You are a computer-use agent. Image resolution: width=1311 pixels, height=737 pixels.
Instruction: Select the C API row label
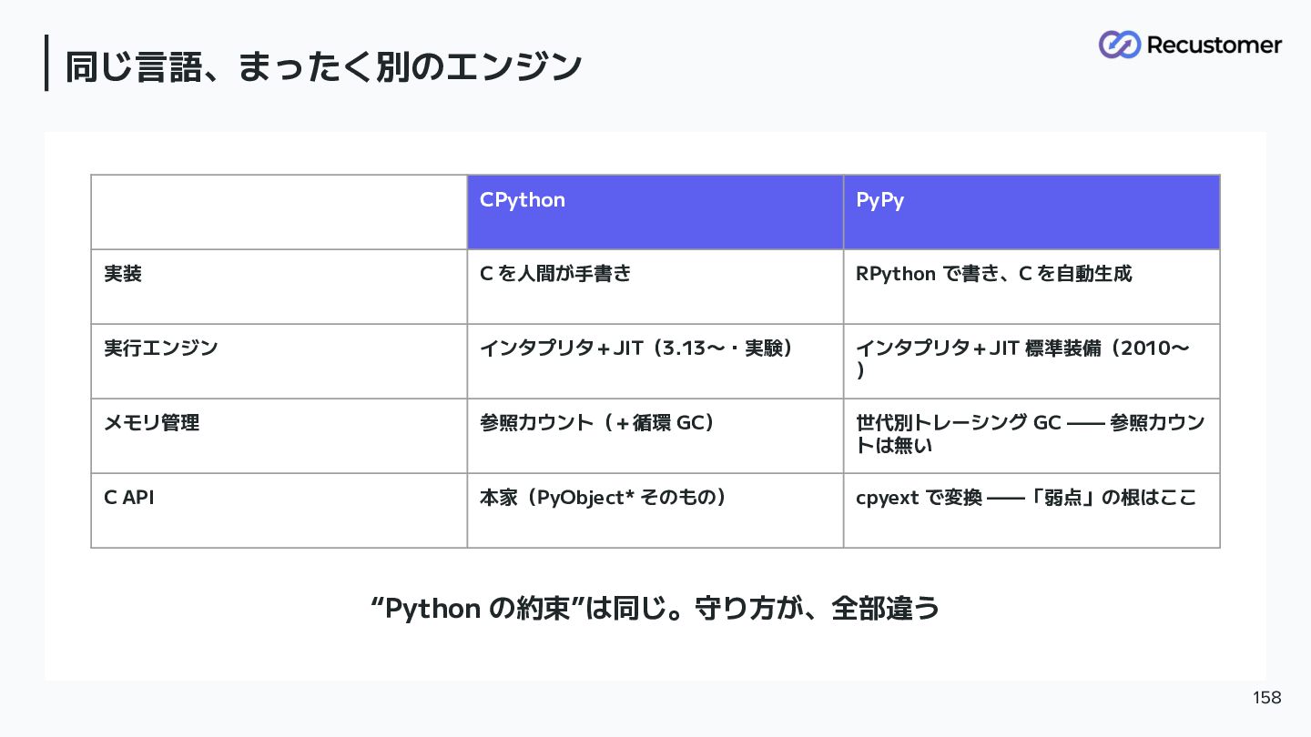(279, 510)
